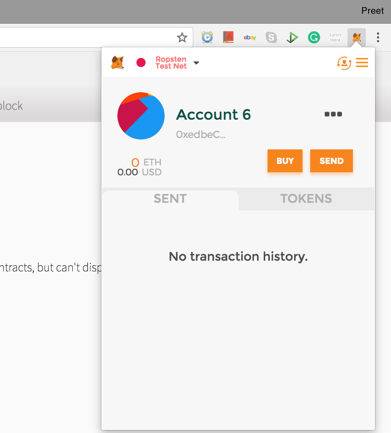This screenshot has height=433, width=391.
Task: Click the address 0xedbeC...
Action: pos(201,135)
